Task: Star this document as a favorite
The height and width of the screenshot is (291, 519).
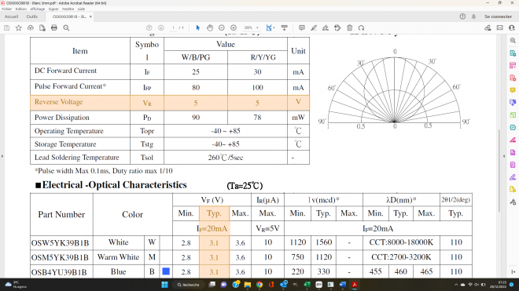Action: (x=19, y=27)
